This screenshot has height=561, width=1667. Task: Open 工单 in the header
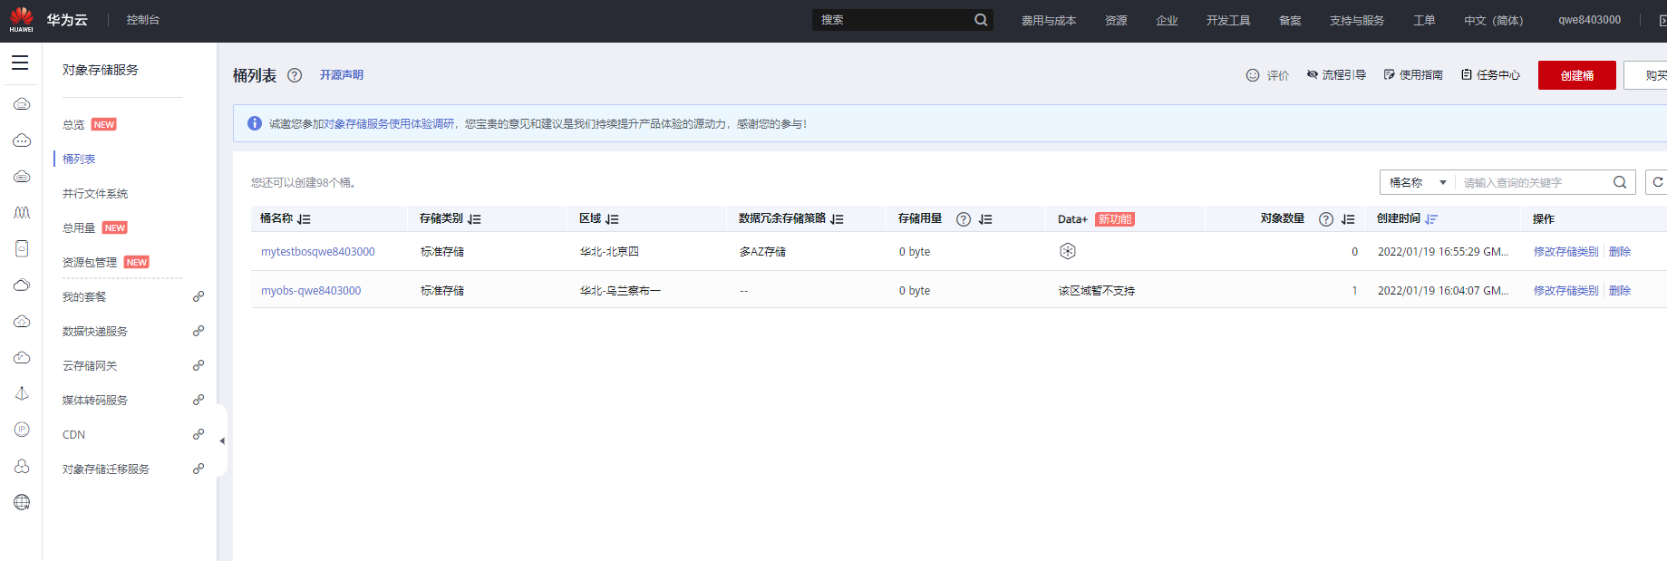pyautogui.click(x=1424, y=20)
